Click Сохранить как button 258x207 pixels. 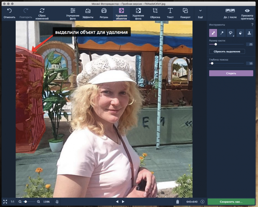(231, 202)
